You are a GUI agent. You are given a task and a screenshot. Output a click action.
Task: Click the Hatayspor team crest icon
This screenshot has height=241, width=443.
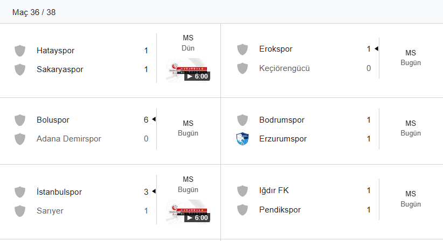click(x=20, y=51)
